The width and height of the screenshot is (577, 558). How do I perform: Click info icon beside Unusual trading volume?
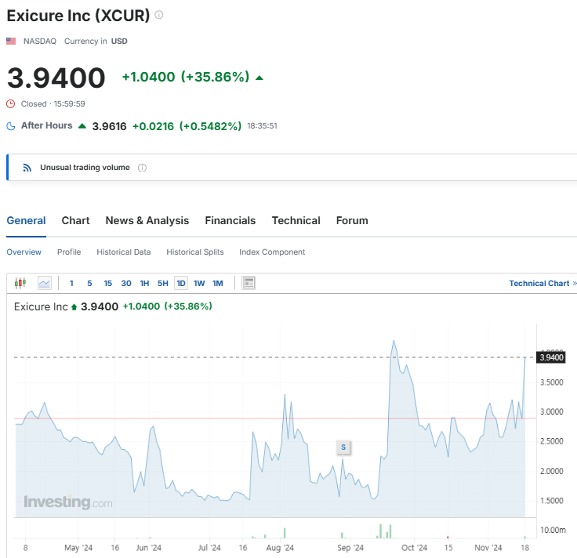point(142,168)
